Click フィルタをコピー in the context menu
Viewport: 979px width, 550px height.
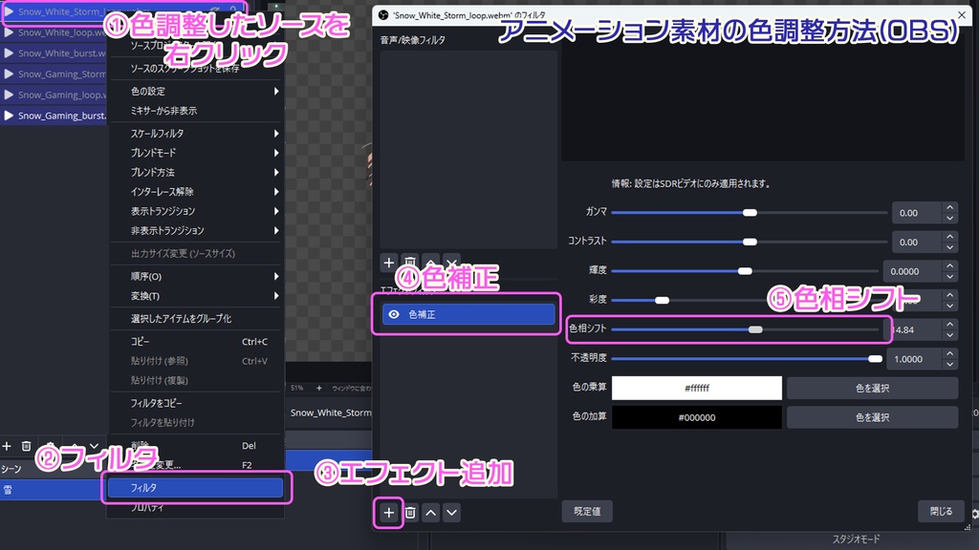pos(196,404)
